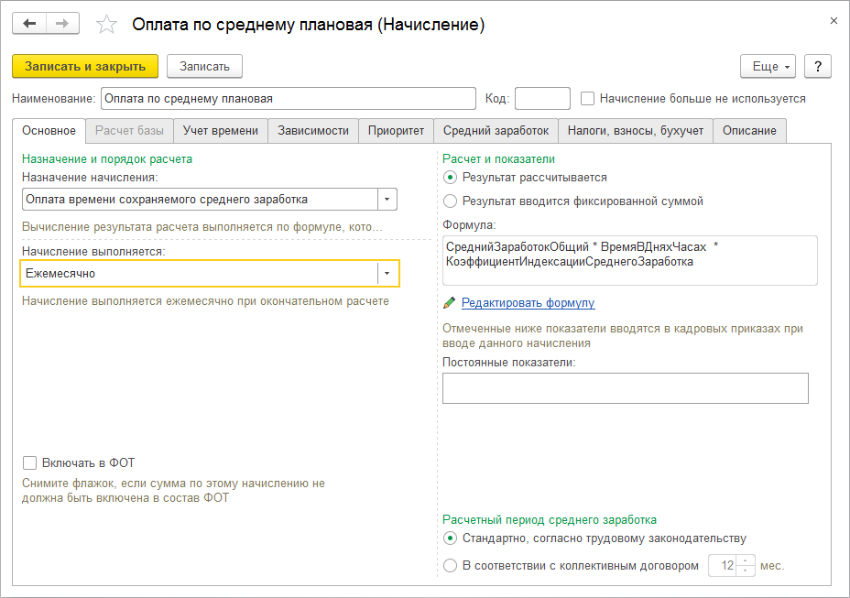
Task: Click the back navigation arrow
Action: tap(29, 23)
